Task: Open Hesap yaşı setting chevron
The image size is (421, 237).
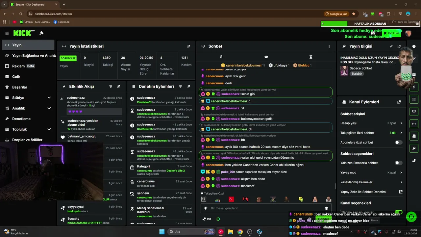Action: (401, 123)
